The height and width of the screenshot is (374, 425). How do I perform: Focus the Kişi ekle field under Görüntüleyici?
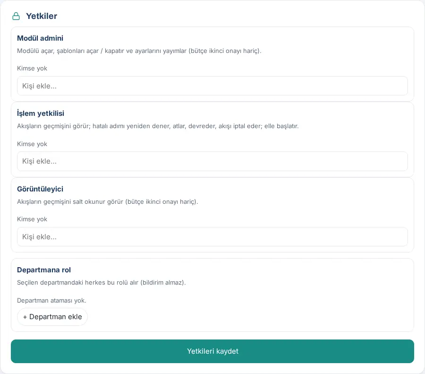click(x=212, y=237)
